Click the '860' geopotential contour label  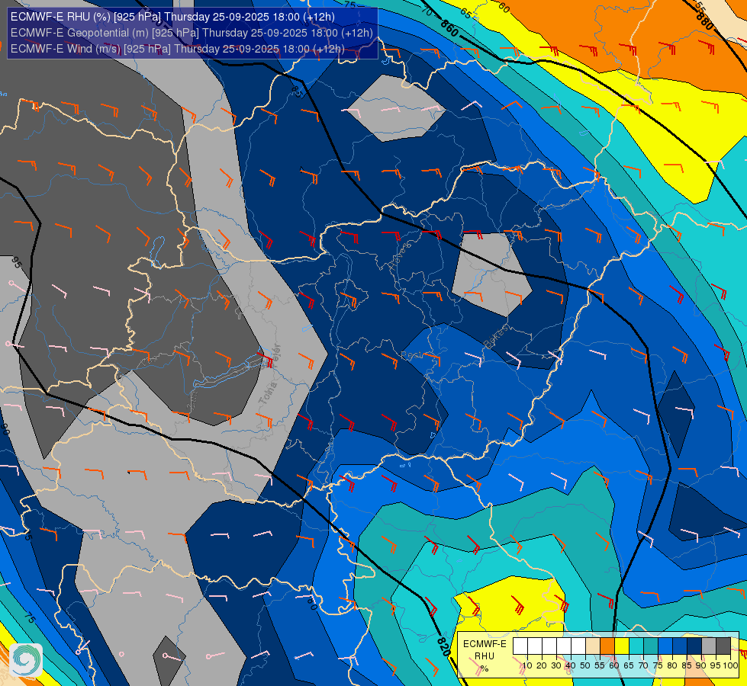(449, 28)
